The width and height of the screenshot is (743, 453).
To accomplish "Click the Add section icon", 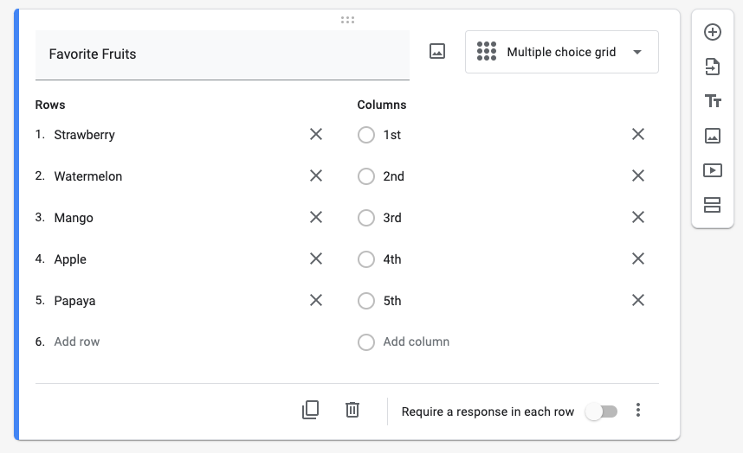I will pyautogui.click(x=712, y=205).
